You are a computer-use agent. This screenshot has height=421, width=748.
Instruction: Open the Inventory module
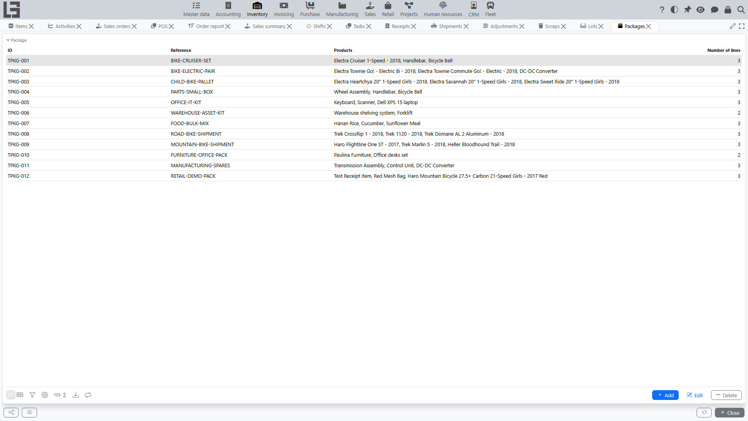(x=257, y=9)
